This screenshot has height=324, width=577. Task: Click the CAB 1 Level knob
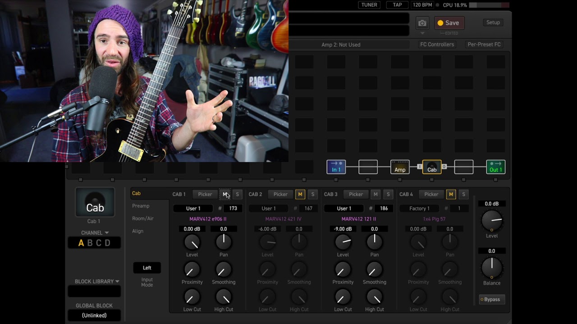(x=192, y=243)
